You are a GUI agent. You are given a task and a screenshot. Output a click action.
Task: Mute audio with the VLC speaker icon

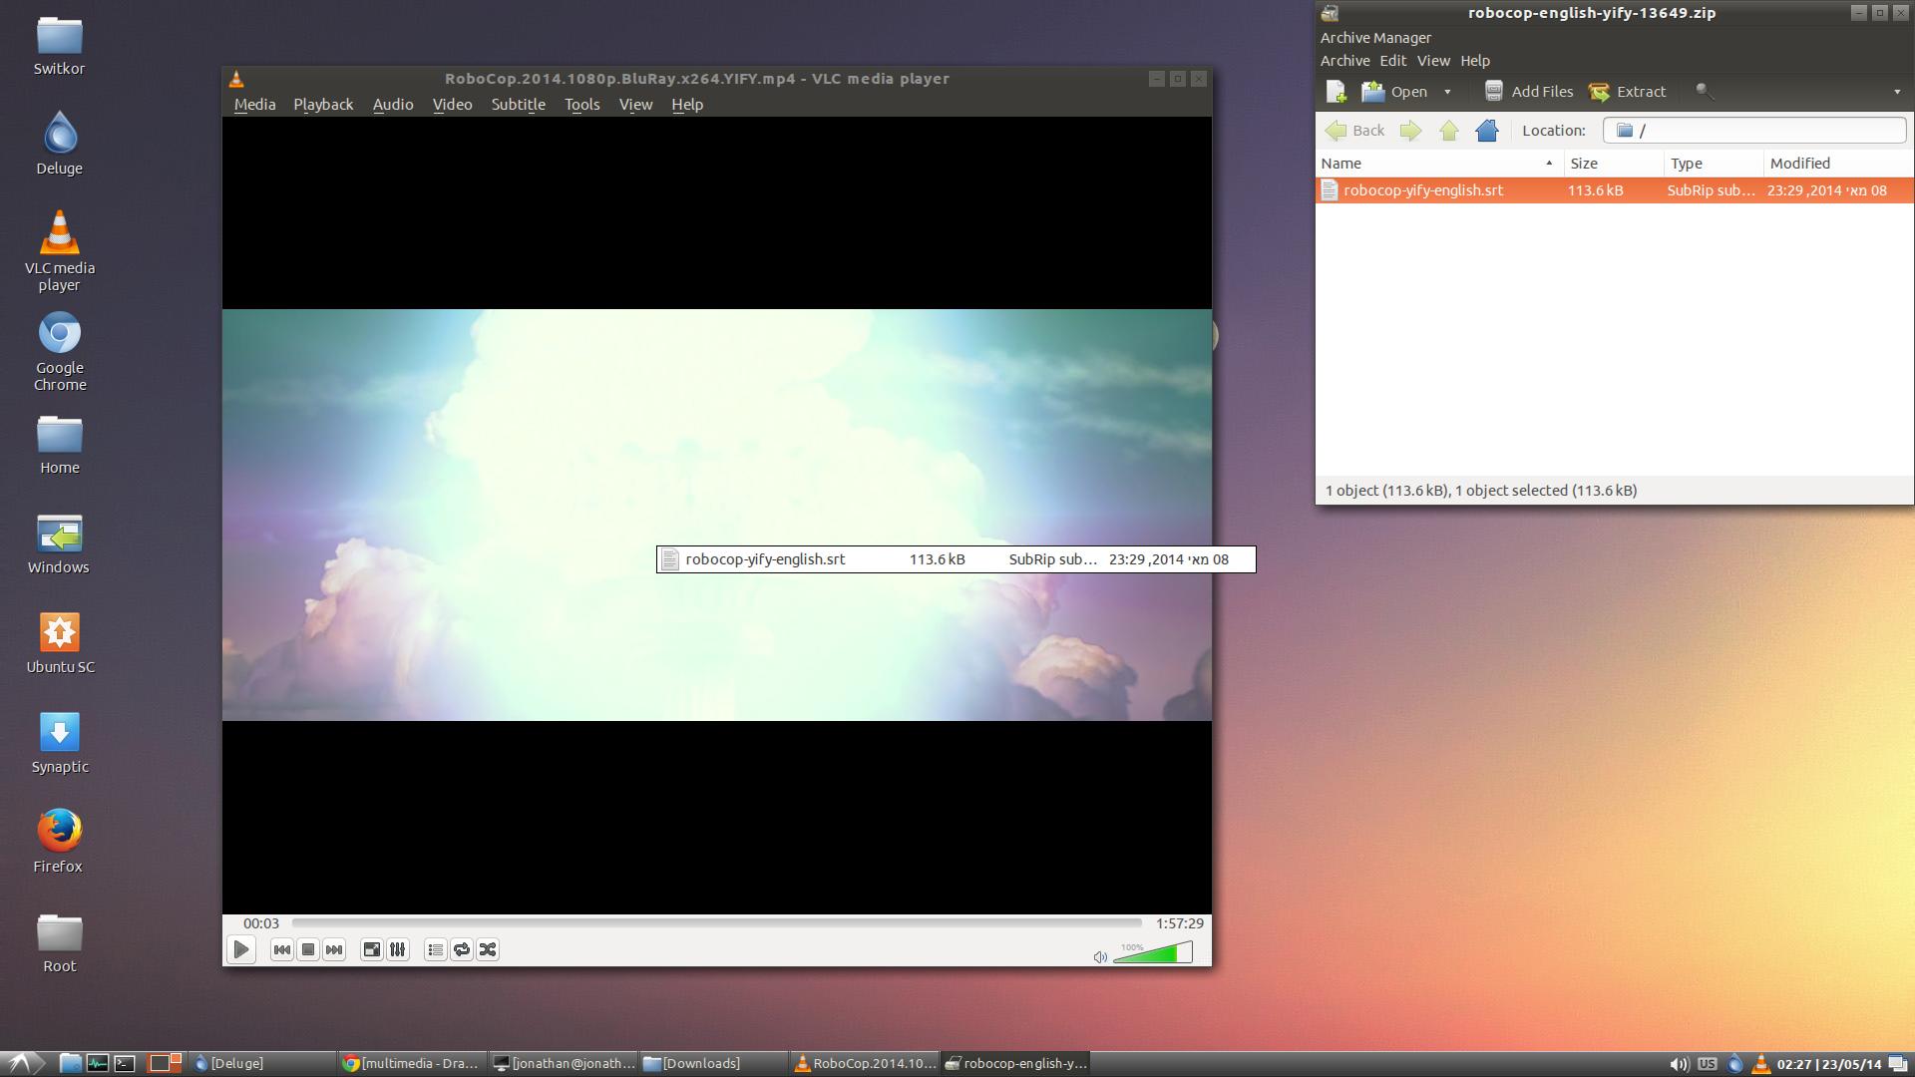tap(1099, 956)
